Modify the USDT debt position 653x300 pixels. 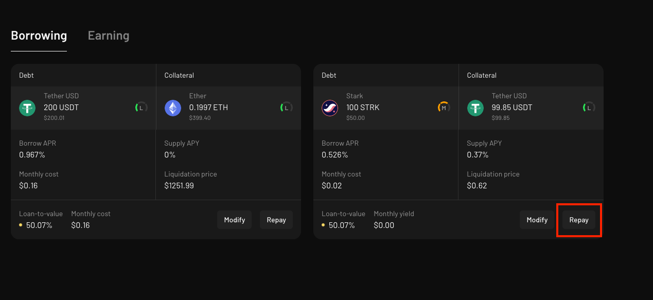click(x=235, y=220)
